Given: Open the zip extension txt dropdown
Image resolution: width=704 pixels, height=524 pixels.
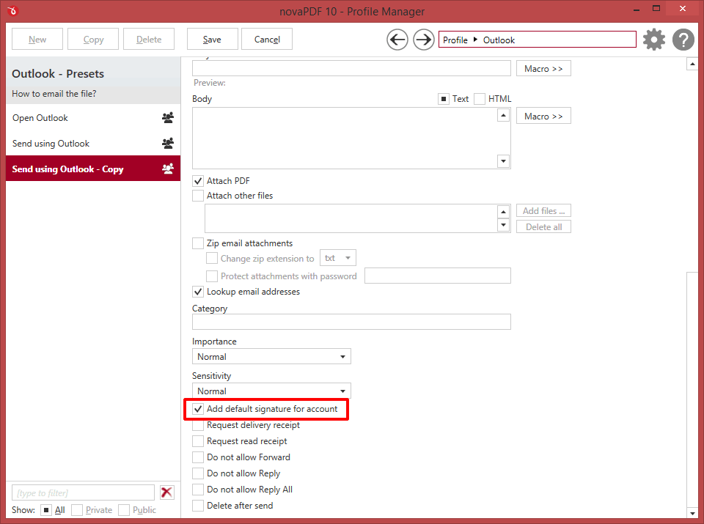Looking at the screenshot, I should (x=337, y=258).
